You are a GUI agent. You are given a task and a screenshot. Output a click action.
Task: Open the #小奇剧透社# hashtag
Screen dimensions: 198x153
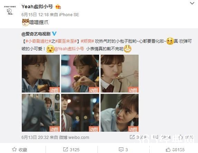click(x=38, y=41)
